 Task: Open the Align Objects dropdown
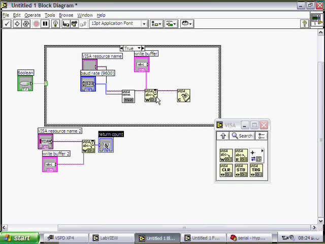(x=156, y=24)
